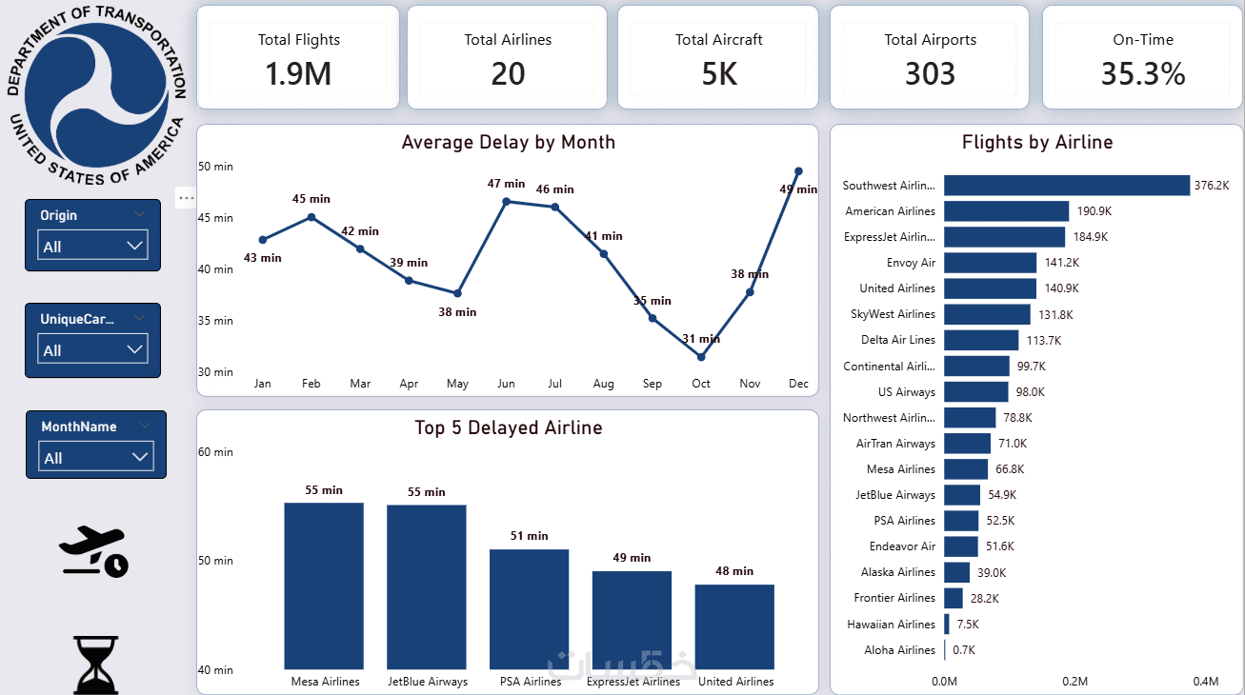This screenshot has height=695, width=1245.
Task: Click the Jun 47 min data point
Action: (506, 202)
